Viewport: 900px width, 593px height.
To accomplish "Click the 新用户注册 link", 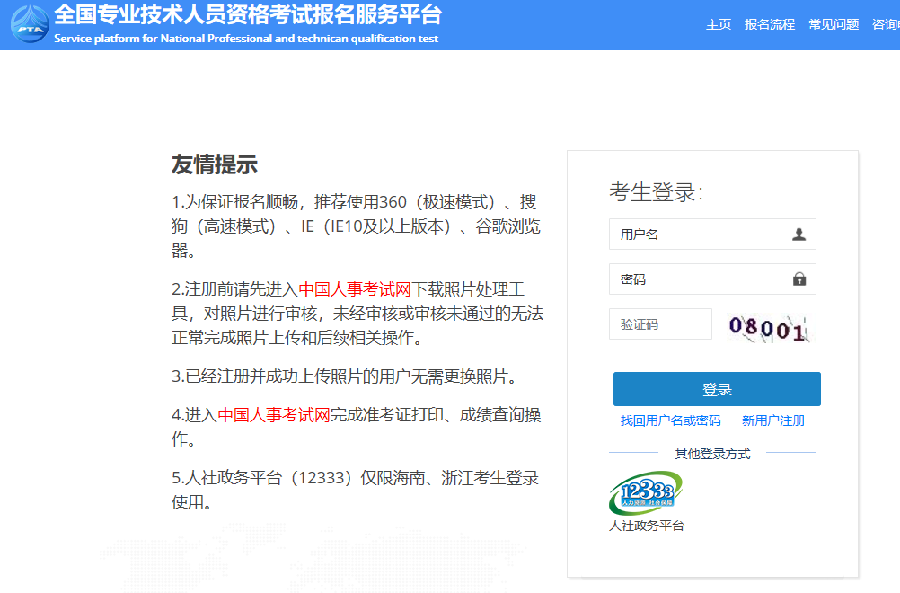I will pos(773,420).
